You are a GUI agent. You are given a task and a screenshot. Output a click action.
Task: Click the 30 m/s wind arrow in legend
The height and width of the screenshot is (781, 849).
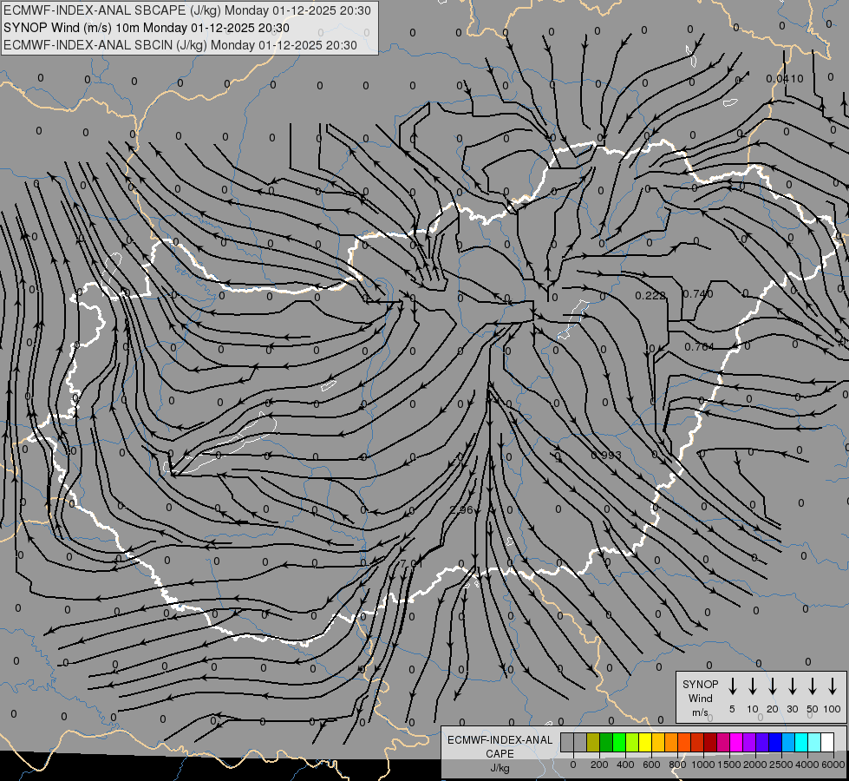[x=792, y=686]
